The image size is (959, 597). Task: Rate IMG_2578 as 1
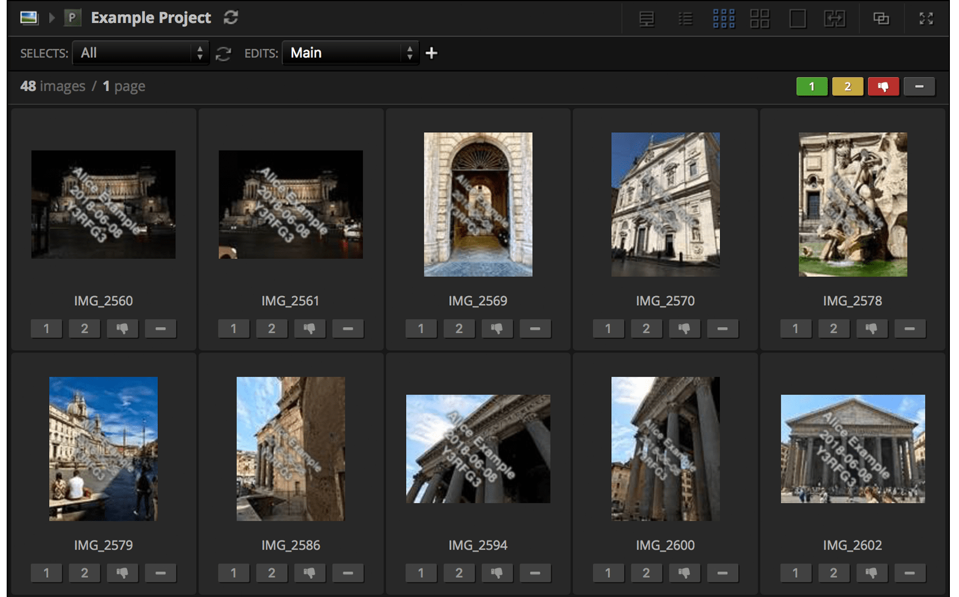point(795,329)
